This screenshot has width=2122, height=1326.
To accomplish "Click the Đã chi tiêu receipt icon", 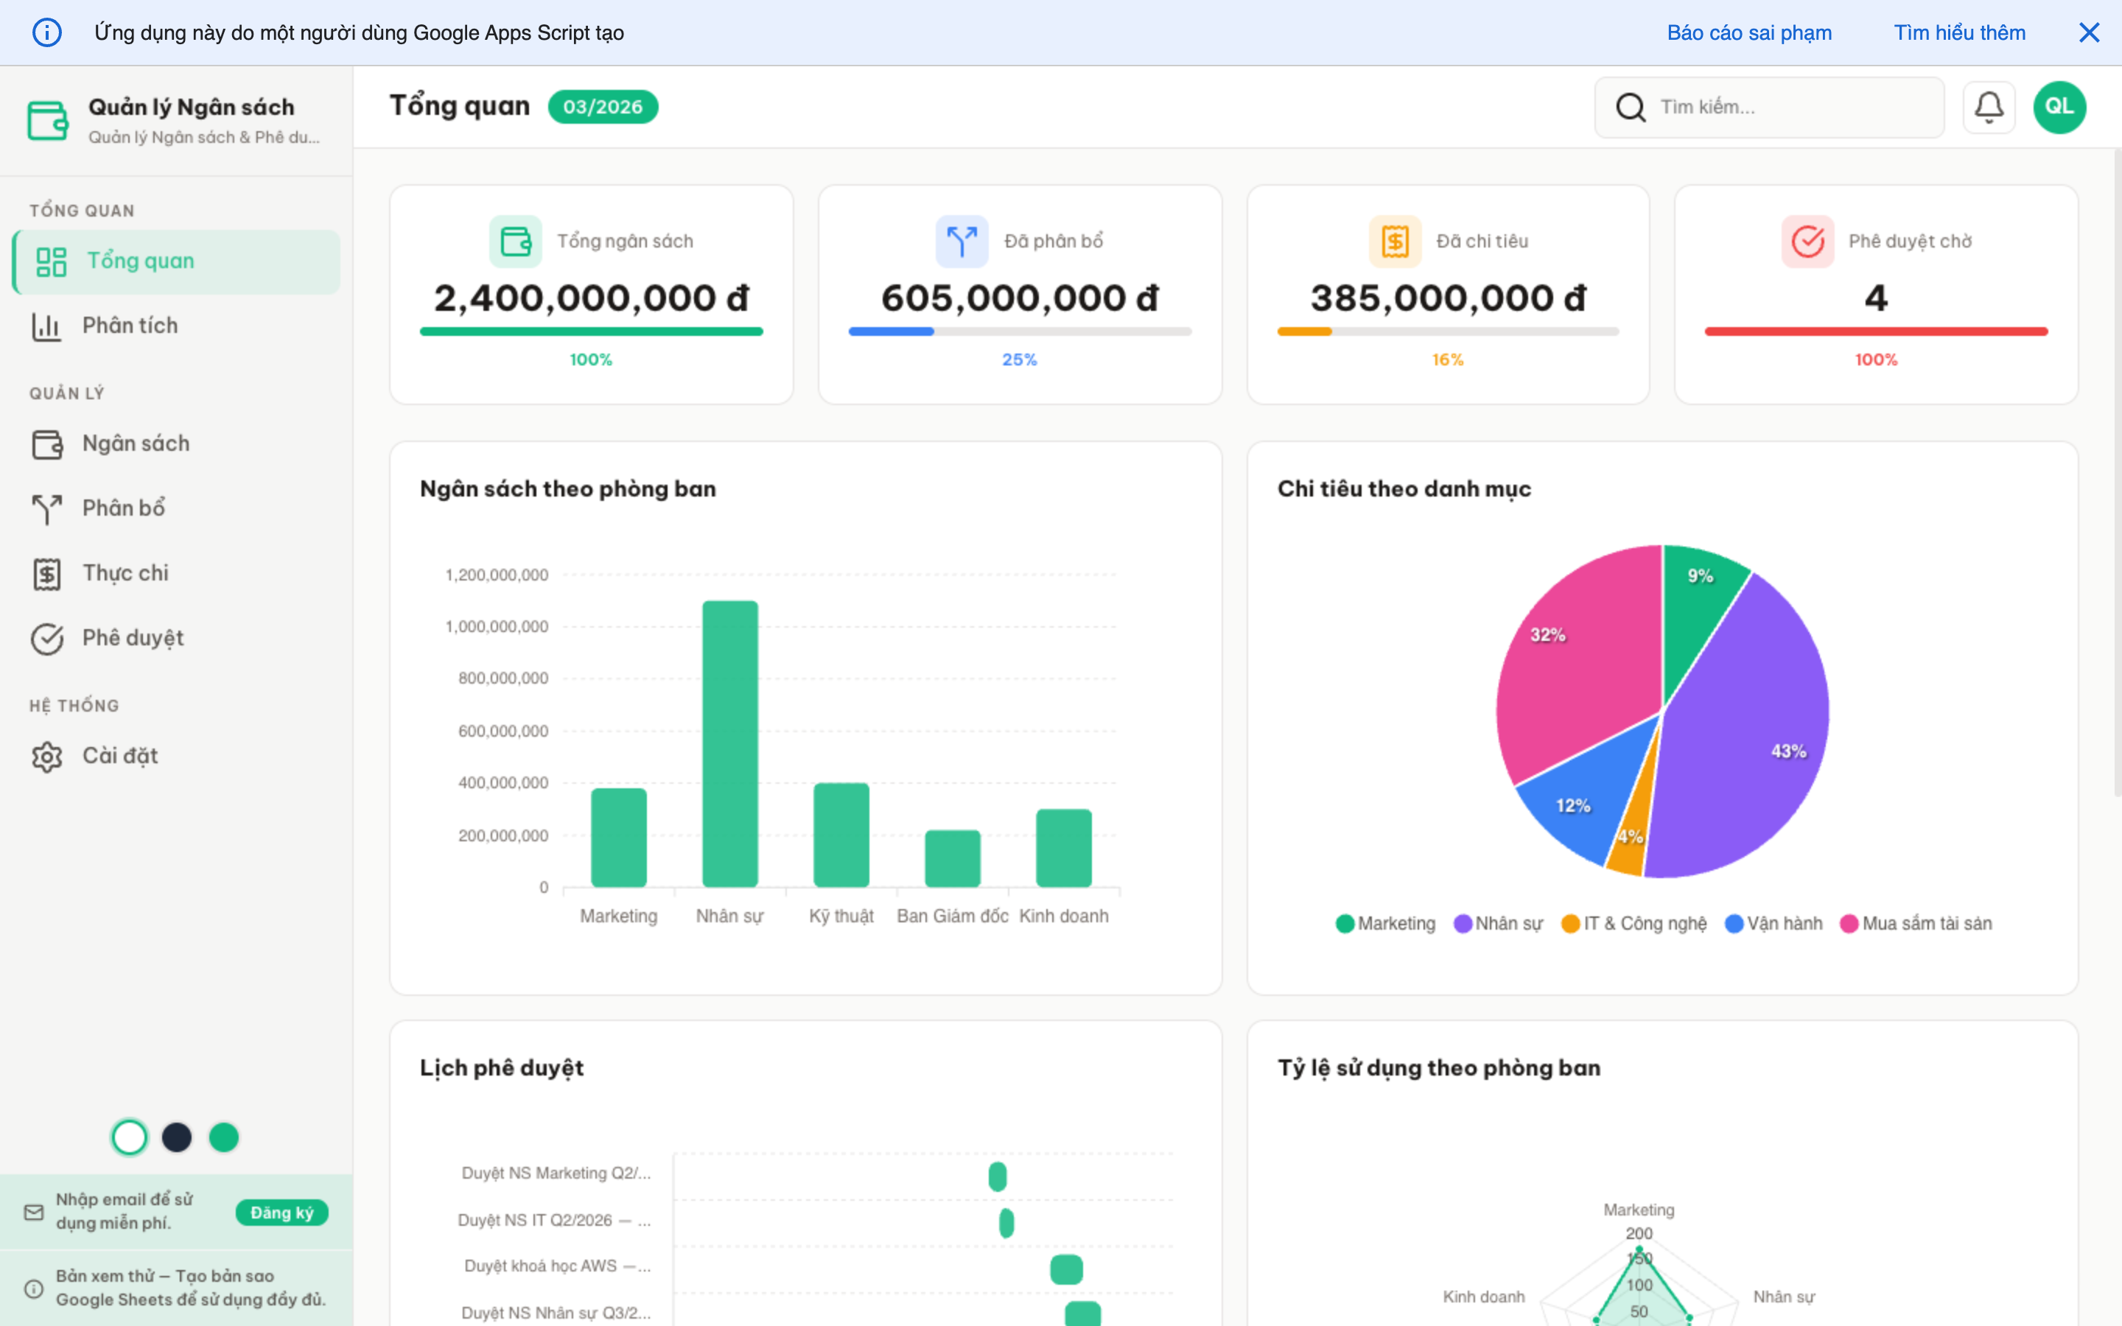I will pyautogui.click(x=1394, y=241).
